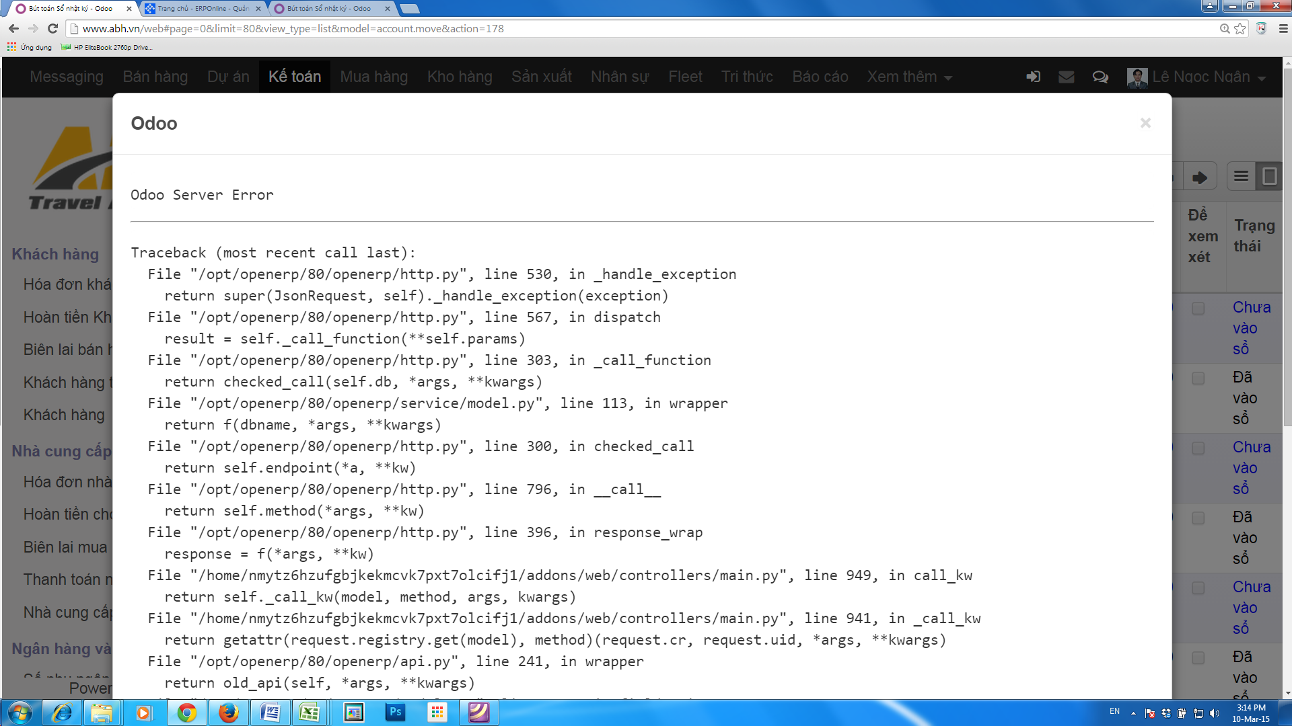The height and width of the screenshot is (726, 1292).
Task: Launch Internet Explorer from taskbar
Action: pos(62,713)
